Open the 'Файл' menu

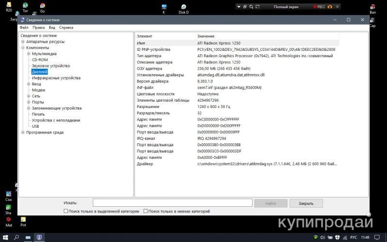(x=24, y=28)
